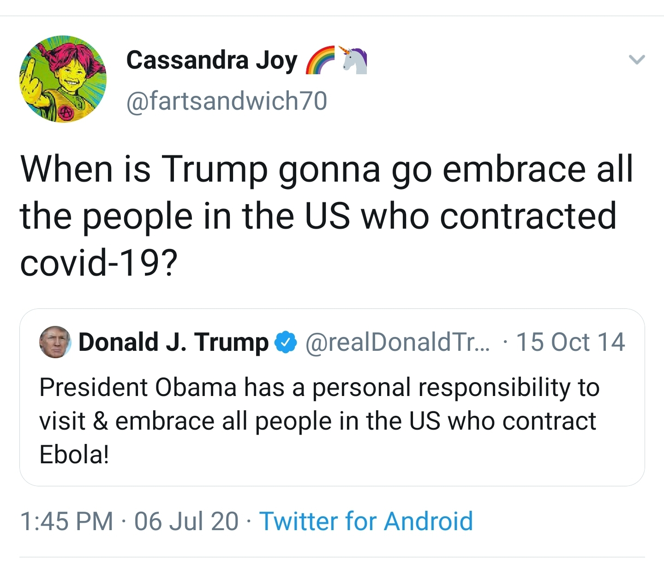Open the Twitter for Android source link
This screenshot has width=664, height=579.
tap(366, 521)
